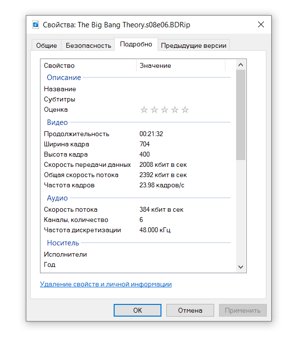Set the rating to three stars
Screen dimensions: 300x341
(164, 110)
